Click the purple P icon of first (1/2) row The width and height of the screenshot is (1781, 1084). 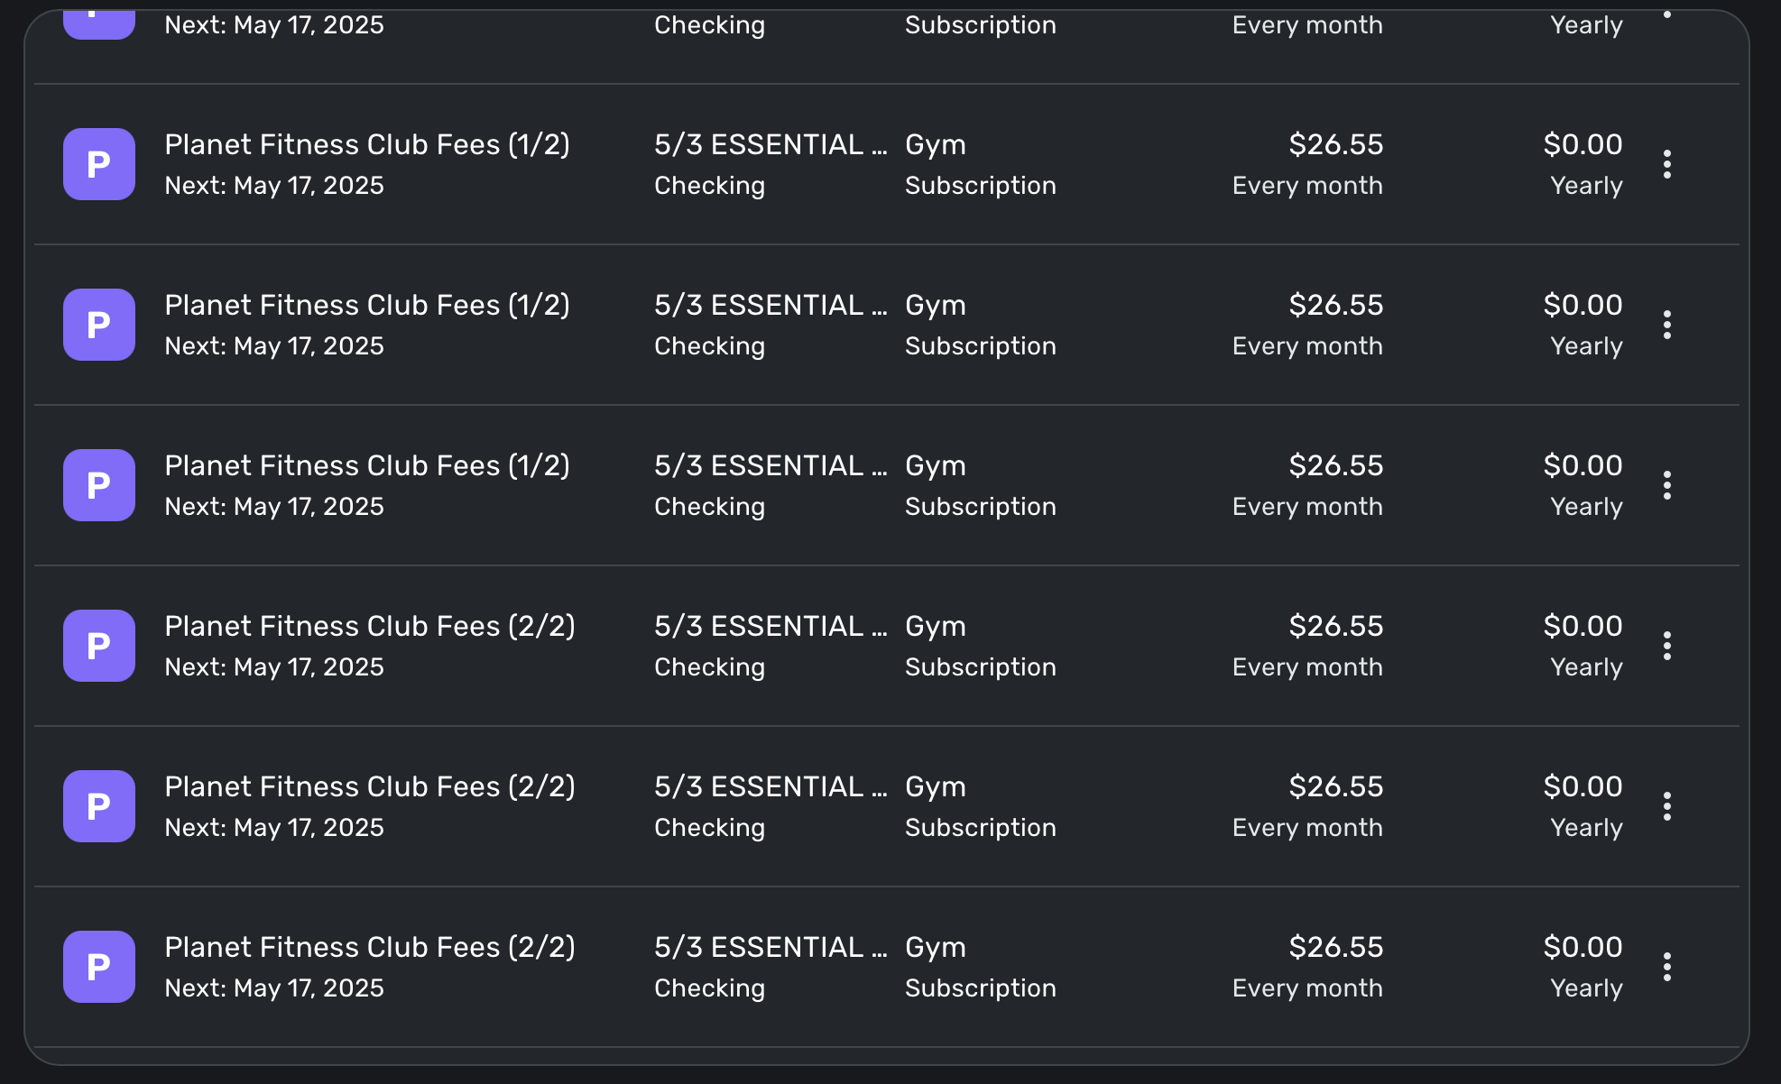pos(99,164)
